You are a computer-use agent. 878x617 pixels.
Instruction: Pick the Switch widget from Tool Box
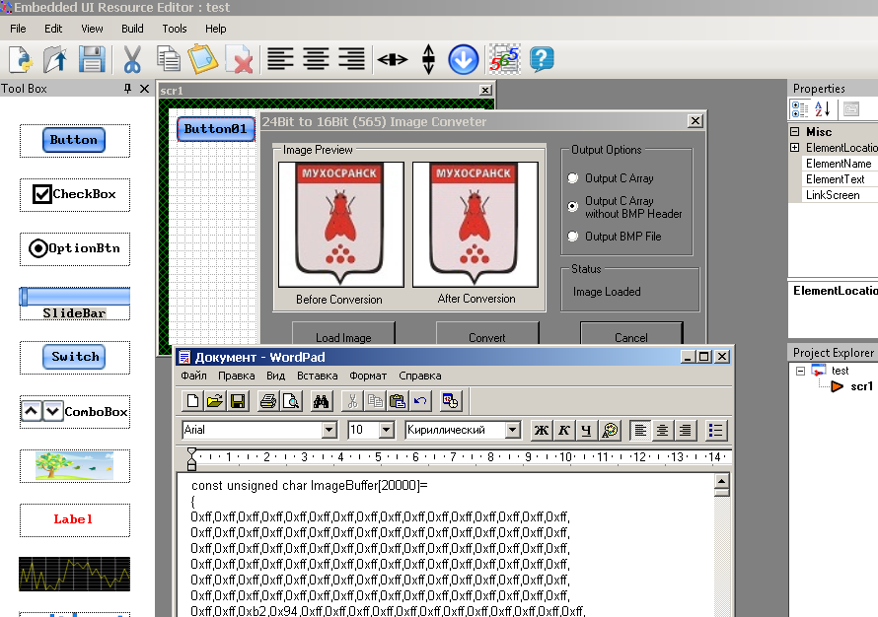pyautogui.click(x=74, y=357)
